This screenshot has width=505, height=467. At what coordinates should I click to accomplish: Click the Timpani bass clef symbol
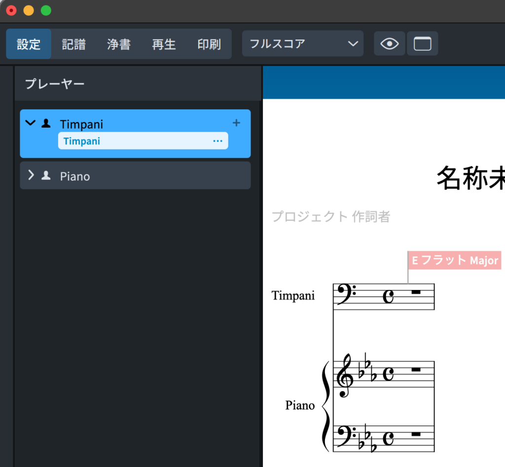click(x=346, y=295)
